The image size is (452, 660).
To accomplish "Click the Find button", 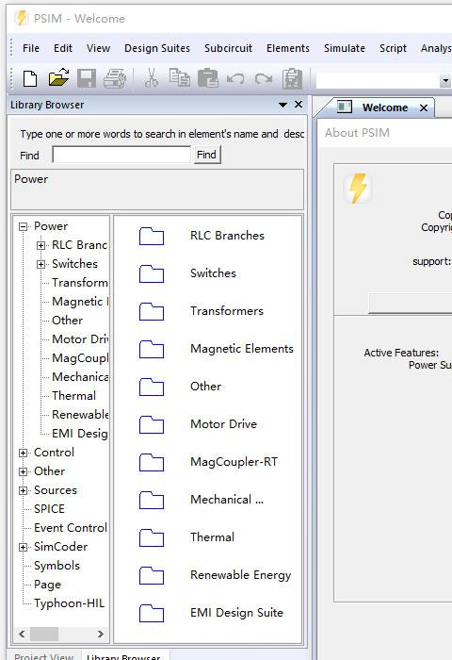I will click(207, 155).
